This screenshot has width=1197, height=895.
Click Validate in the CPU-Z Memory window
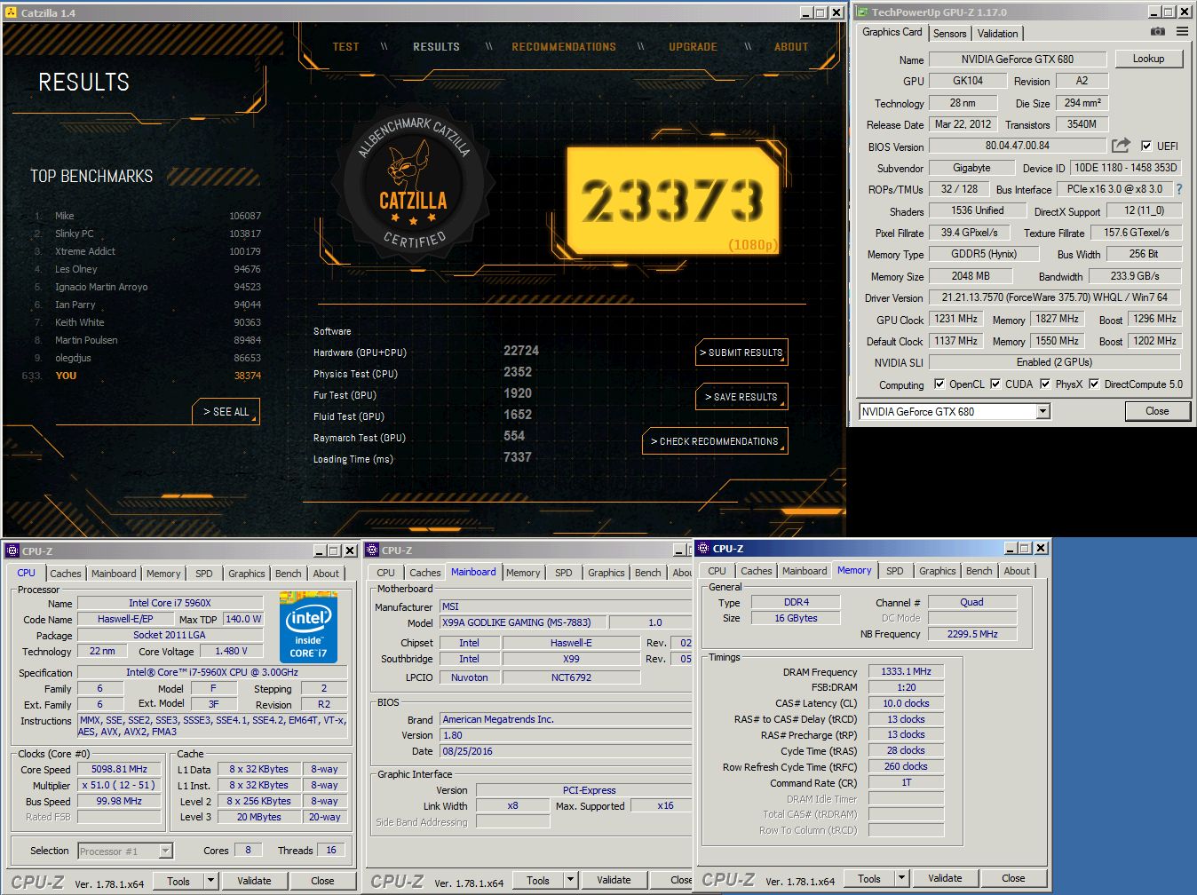point(945,878)
